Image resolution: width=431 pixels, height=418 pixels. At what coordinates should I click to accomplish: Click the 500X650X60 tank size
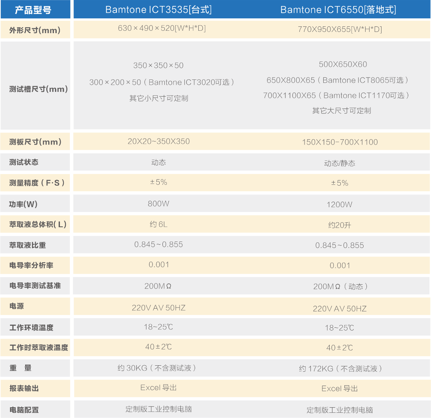(x=343, y=64)
